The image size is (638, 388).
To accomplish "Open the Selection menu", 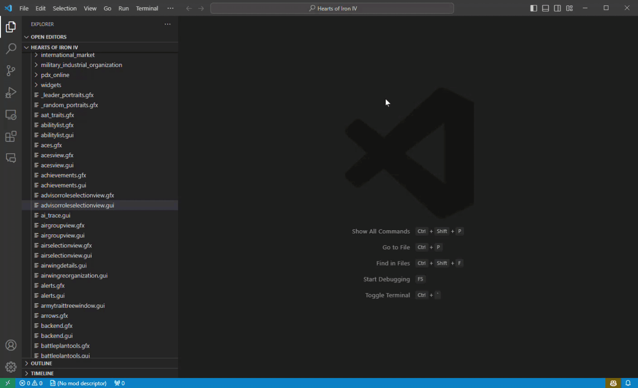I will coord(65,8).
